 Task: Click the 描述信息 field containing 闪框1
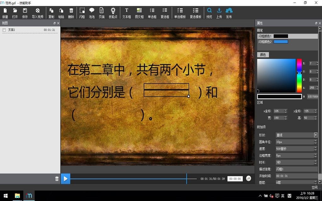[297, 169]
